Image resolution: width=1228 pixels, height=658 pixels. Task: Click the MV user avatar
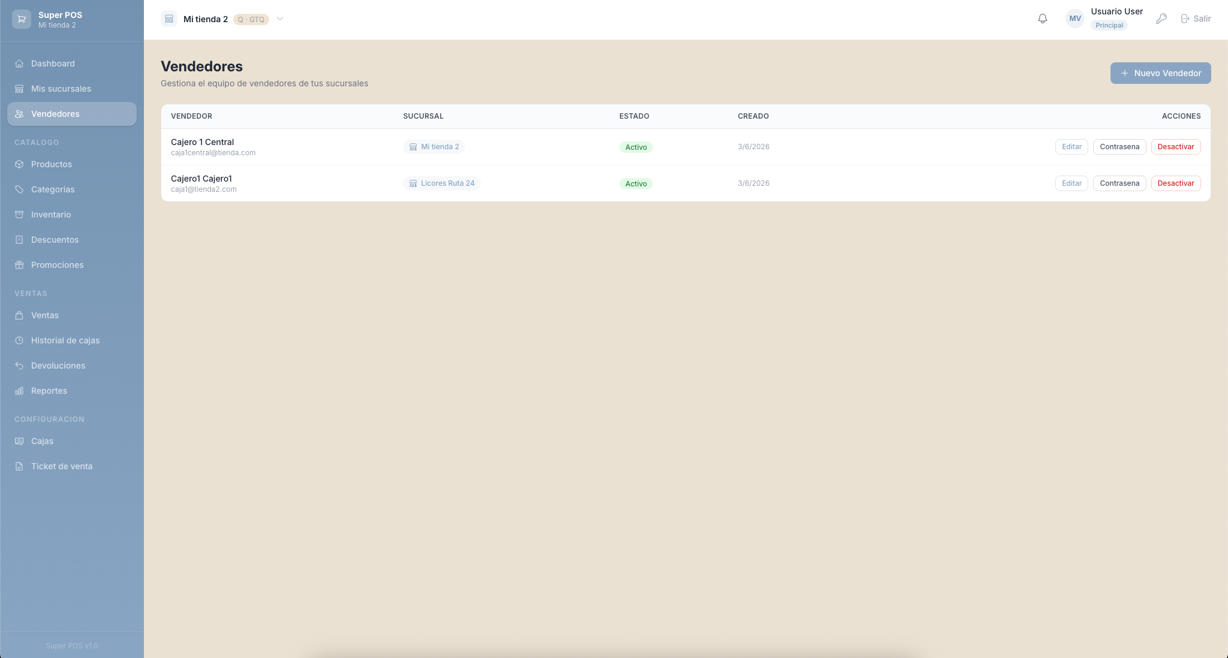1075,19
